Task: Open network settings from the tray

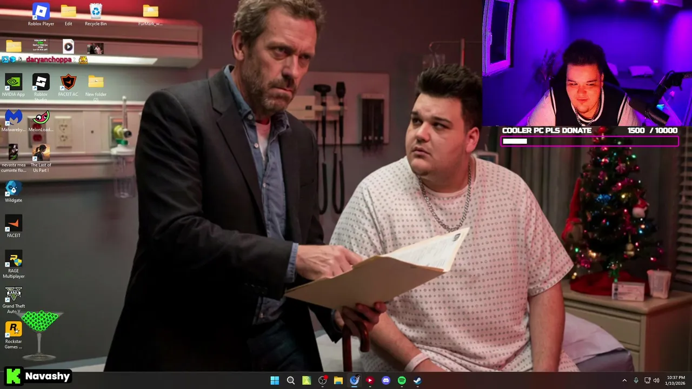Action: click(x=647, y=380)
